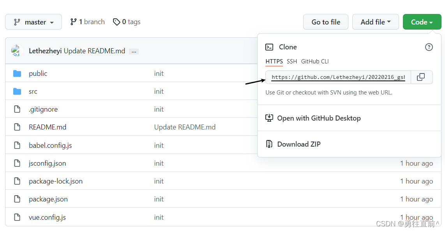Click the Open with GitHub Desktop icon

[x=269, y=118]
